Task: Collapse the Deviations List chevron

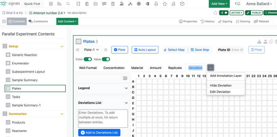Action: coord(126,103)
